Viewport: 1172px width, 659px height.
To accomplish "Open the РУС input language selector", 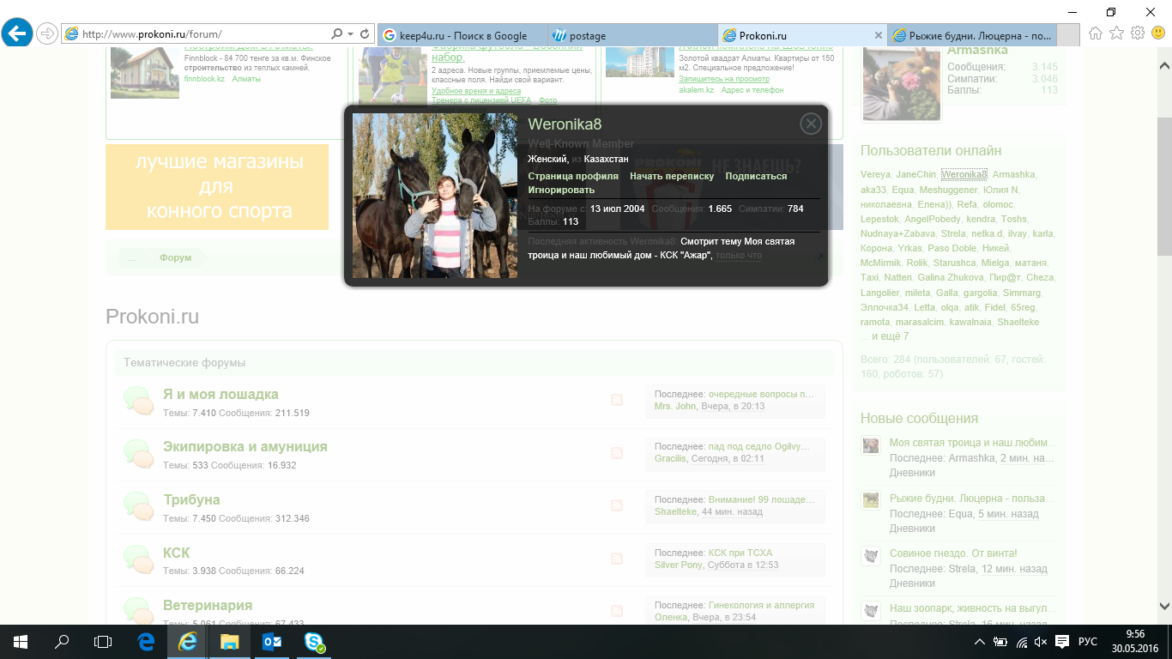I will click(1087, 642).
